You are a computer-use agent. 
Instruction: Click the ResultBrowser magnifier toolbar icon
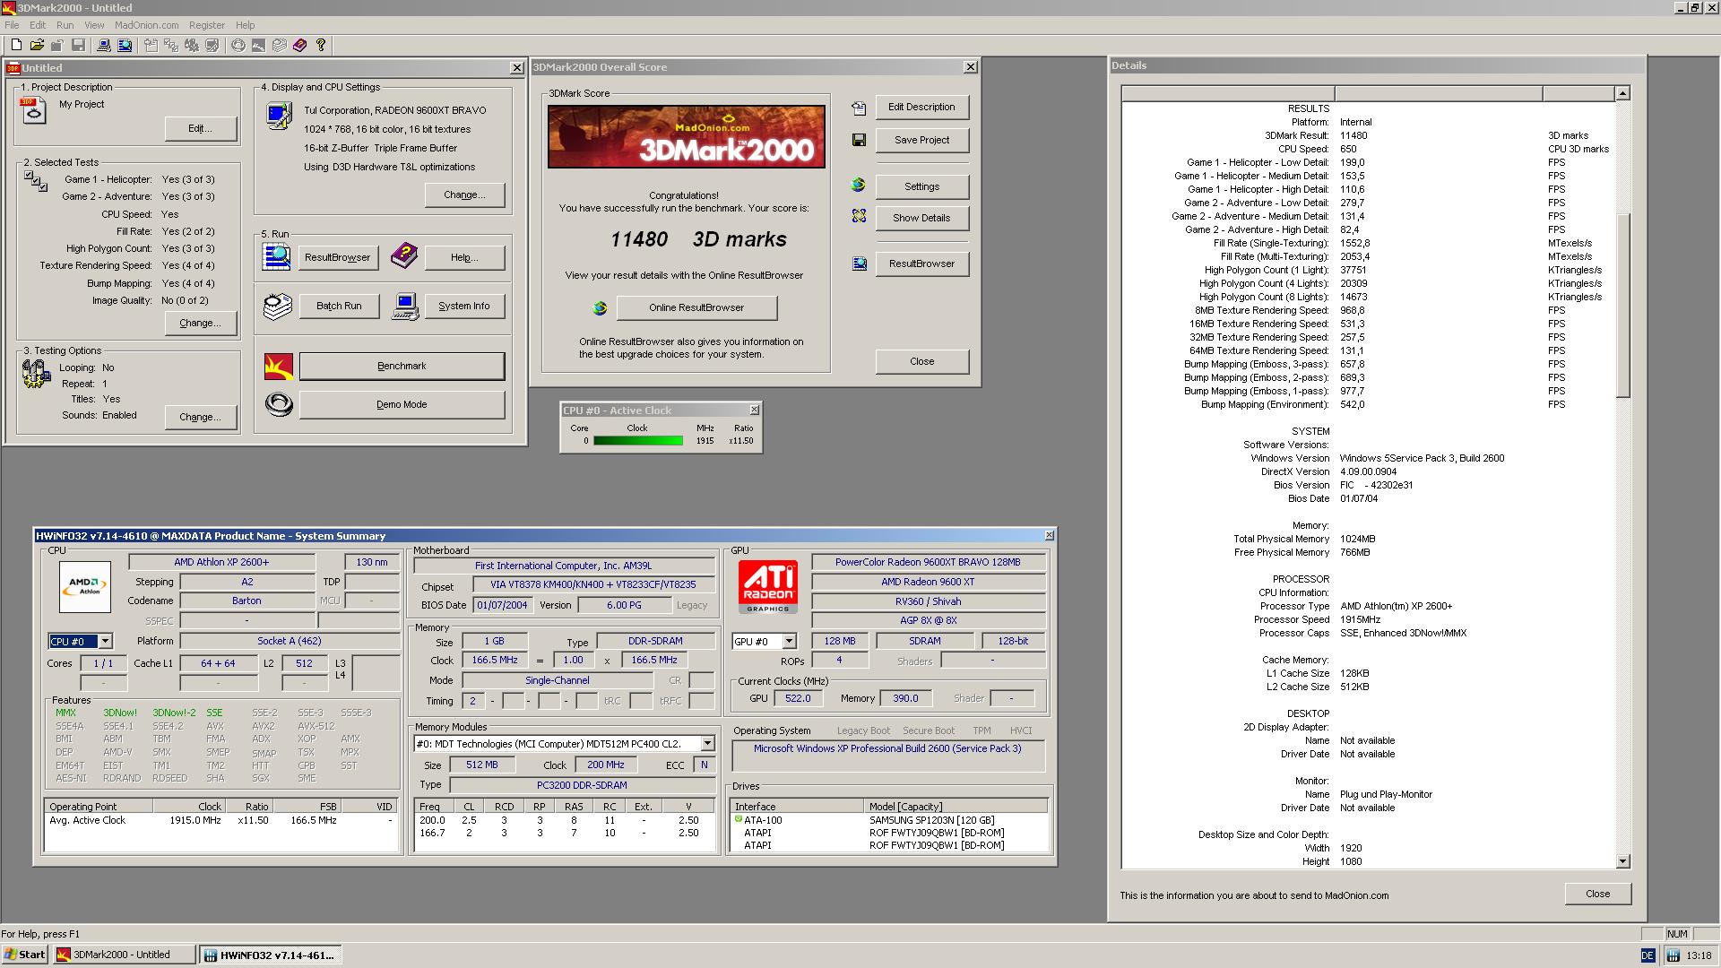[x=125, y=45]
